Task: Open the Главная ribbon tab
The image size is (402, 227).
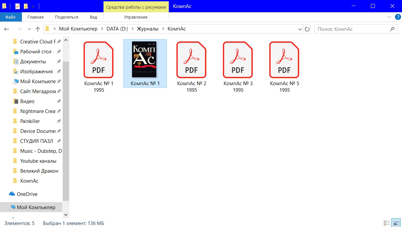Action: 35,17
